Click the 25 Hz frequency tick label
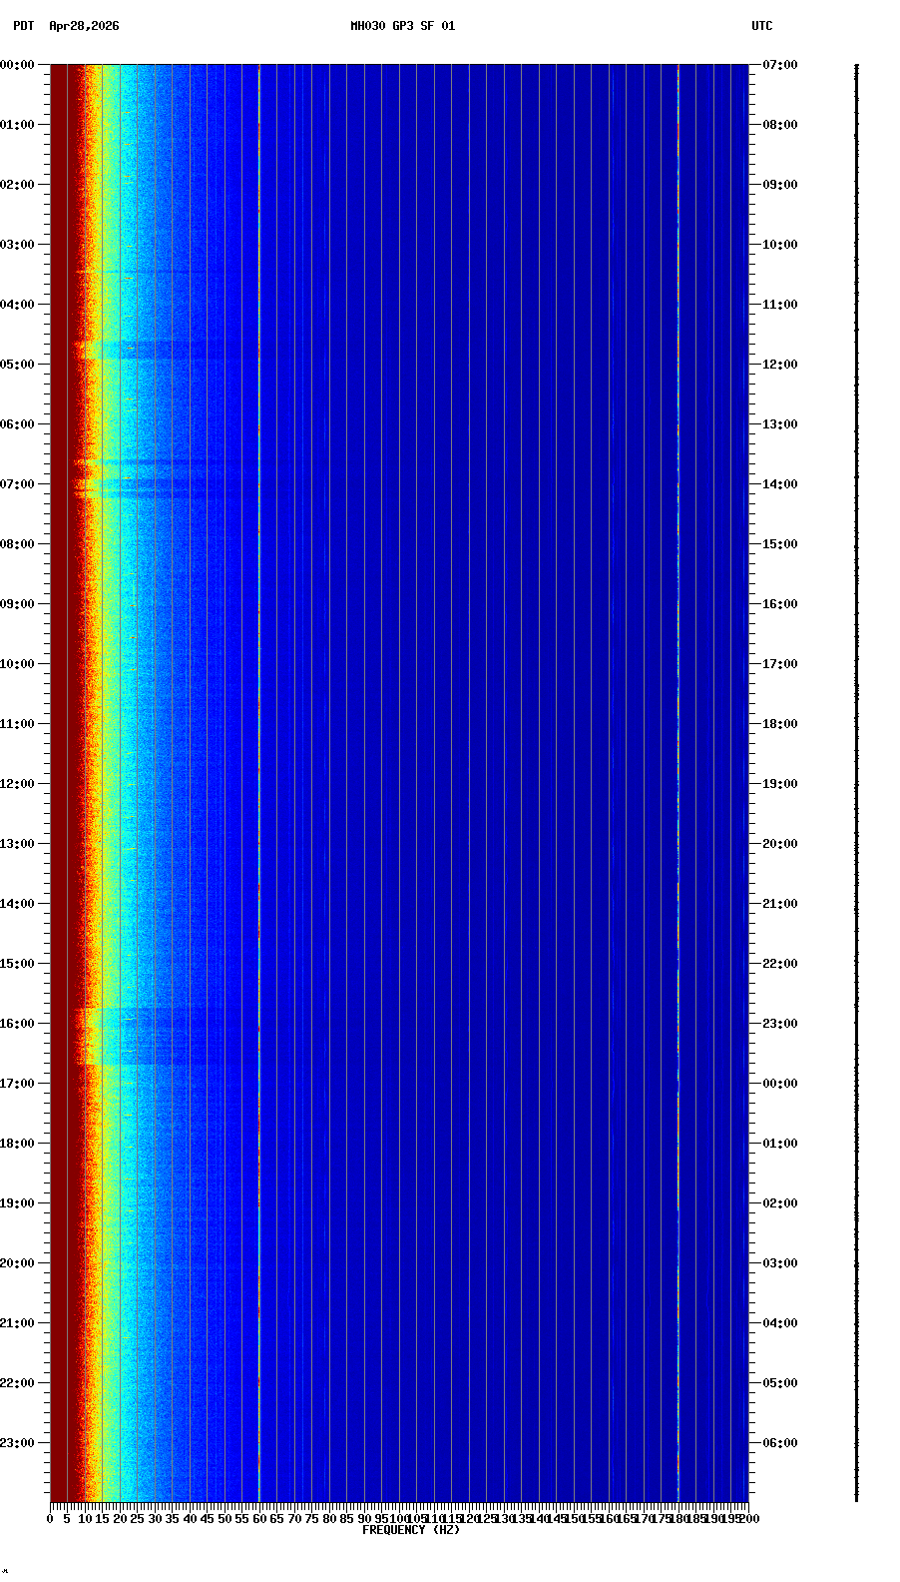The width and height of the screenshot is (900, 1582). tap(138, 1519)
